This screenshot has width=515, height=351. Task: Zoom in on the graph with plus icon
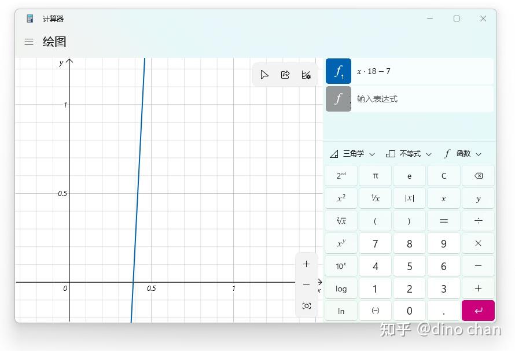(x=306, y=264)
